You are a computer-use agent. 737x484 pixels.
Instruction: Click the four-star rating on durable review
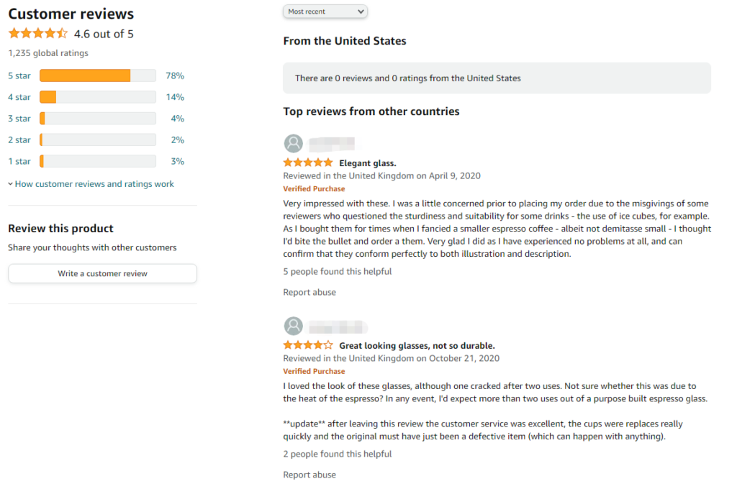308,345
